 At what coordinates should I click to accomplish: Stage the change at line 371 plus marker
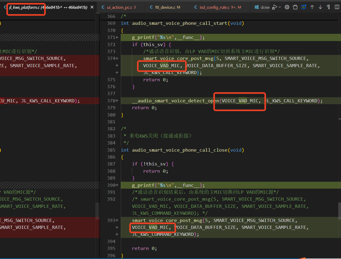(x=117, y=38)
